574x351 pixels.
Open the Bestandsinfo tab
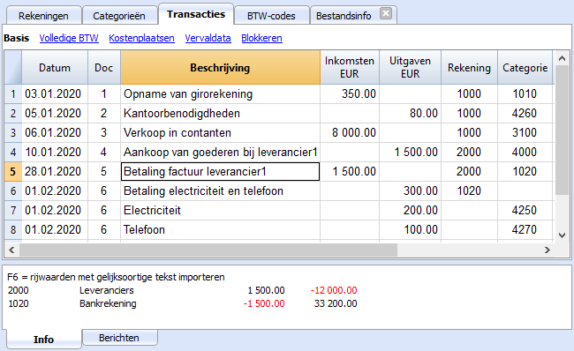click(x=344, y=16)
